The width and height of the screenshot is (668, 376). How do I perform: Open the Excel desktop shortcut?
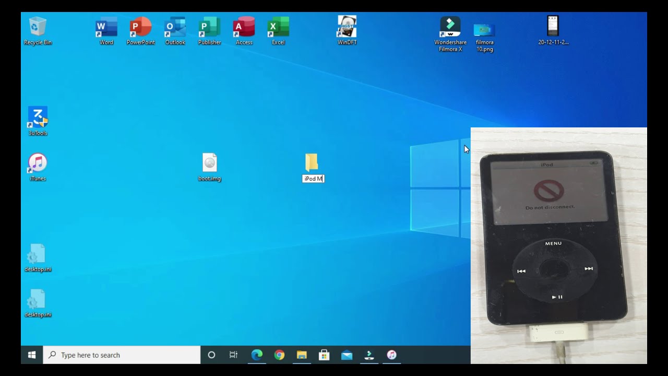278,31
